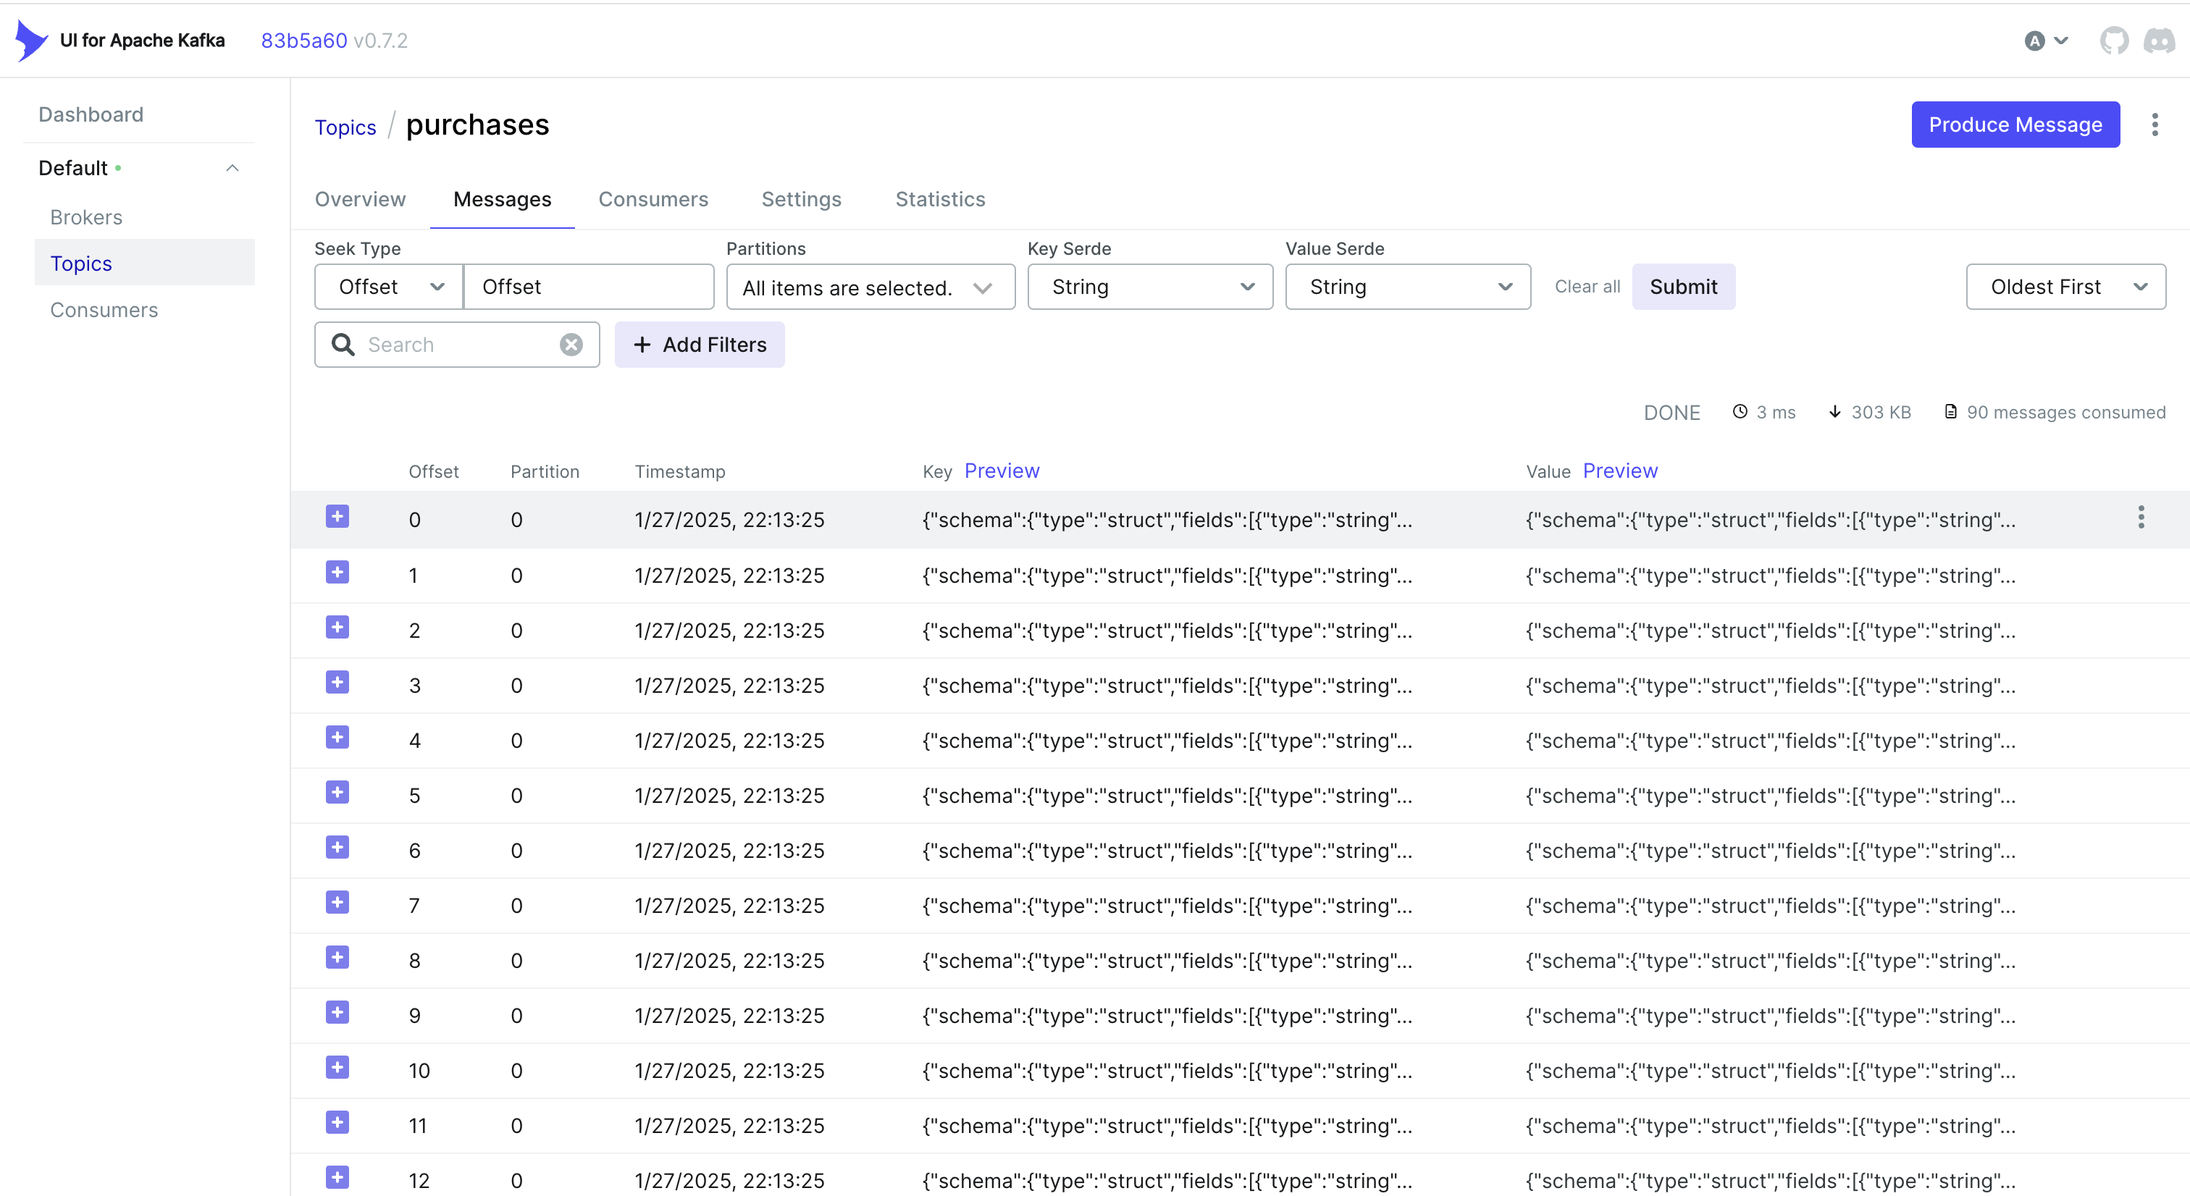2190x1196 pixels.
Task: Collapse the Default cluster section
Action: (x=232, y=168)
